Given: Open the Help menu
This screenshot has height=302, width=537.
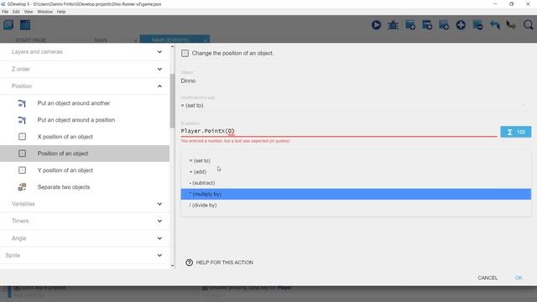Looking at the screenshot, I should coord(61,12).
